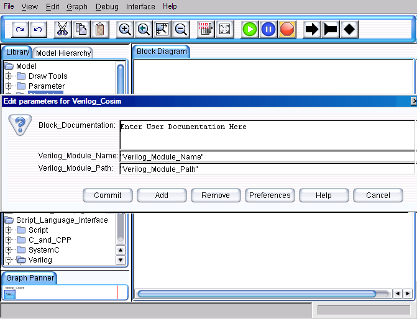Open the Interface menu
The width and height of the screenshot is (417, 319).
(x=140, y=6)
